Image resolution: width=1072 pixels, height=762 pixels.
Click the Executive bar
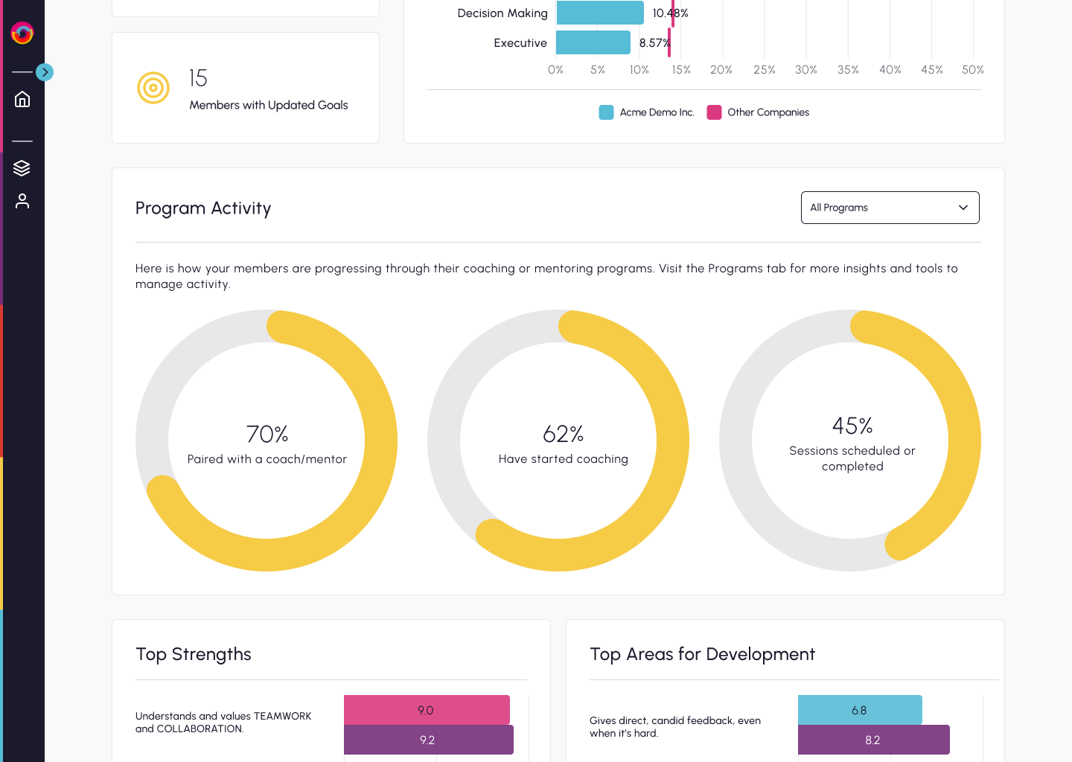tap(593, 42)
